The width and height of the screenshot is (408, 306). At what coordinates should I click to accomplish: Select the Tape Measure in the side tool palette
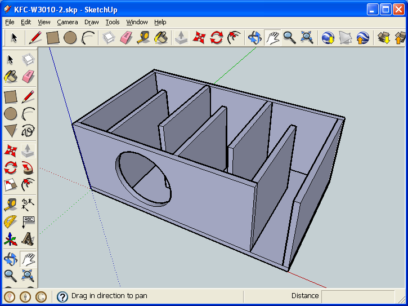point(10,205)
